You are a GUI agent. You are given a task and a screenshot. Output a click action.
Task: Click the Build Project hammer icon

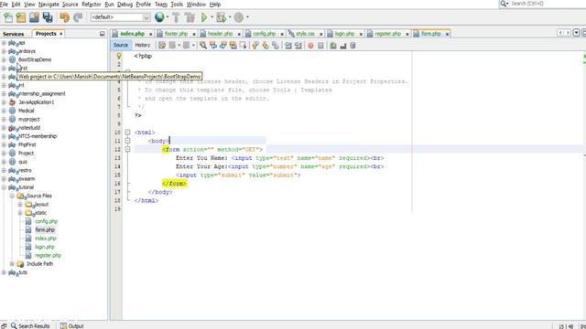click(x=176, y=17)
